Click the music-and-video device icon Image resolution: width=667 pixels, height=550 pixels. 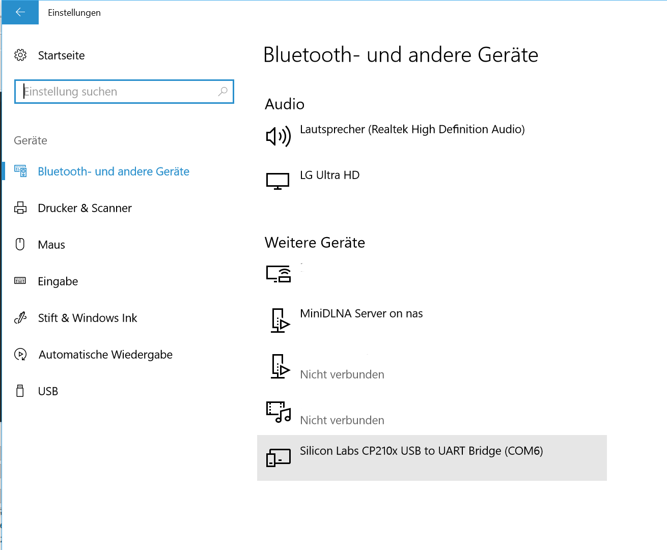pyautogui.click(x=279, y=412)
